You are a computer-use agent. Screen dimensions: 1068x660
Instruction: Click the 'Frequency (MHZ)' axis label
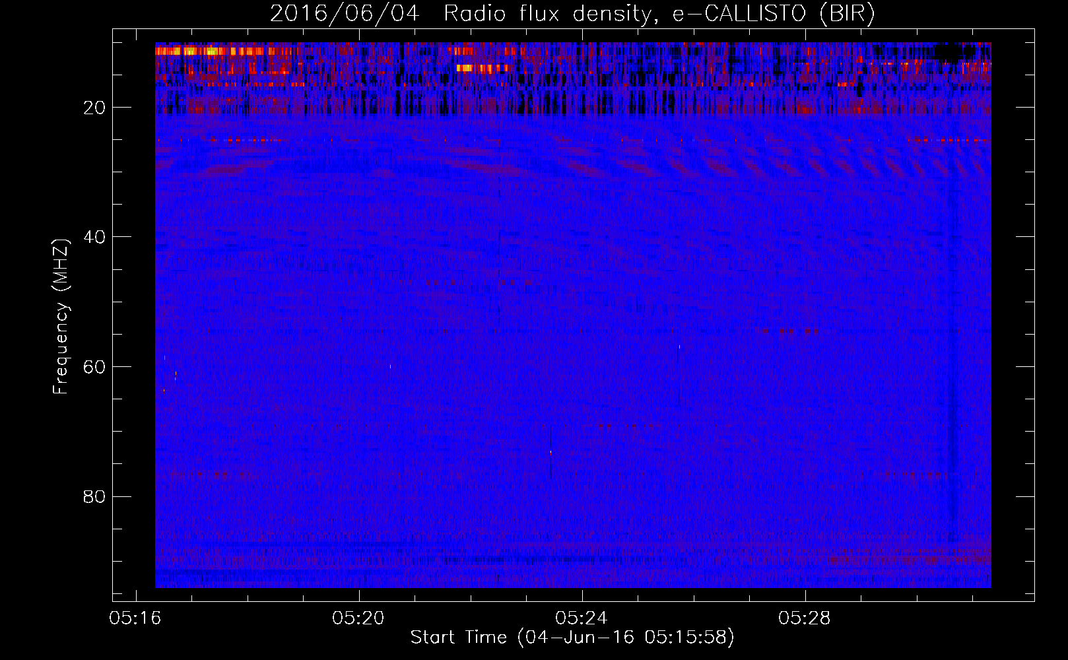point(60,316)
